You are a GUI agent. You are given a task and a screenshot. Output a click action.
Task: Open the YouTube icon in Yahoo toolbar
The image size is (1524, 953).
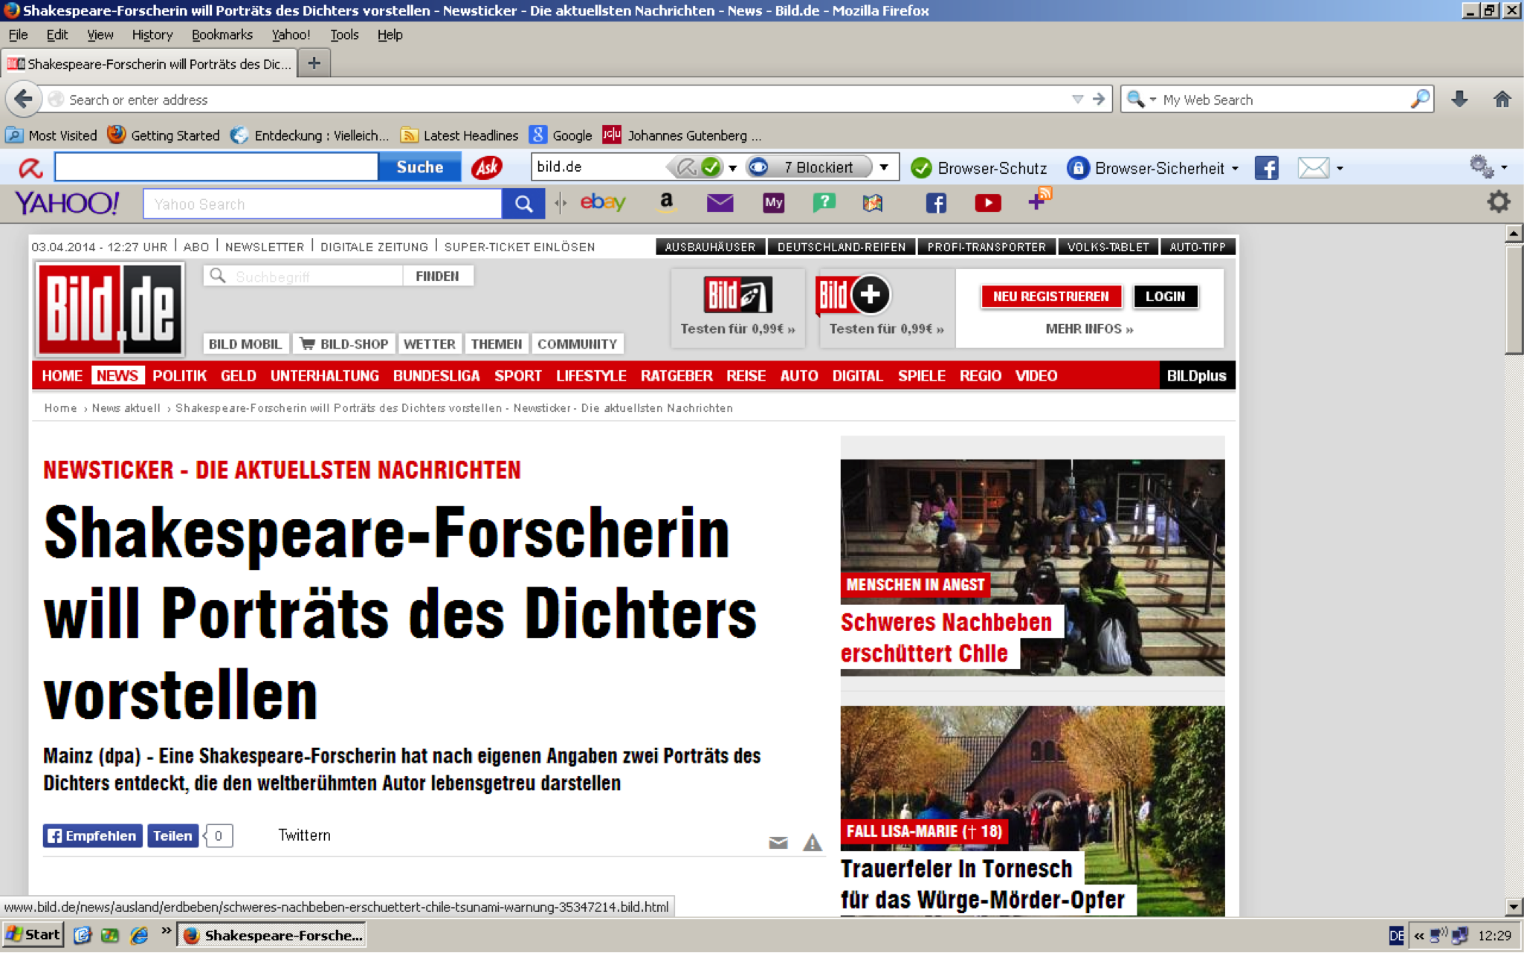click(988, 203)
